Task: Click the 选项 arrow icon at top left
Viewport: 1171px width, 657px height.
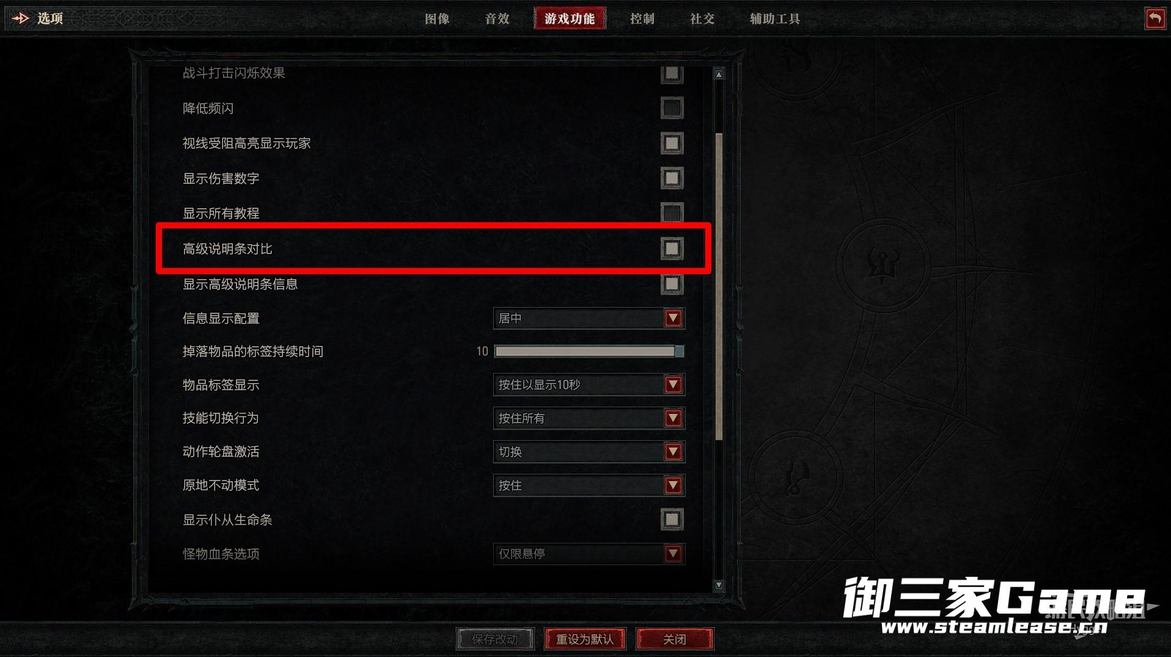Action: click(x=21, y=18)
